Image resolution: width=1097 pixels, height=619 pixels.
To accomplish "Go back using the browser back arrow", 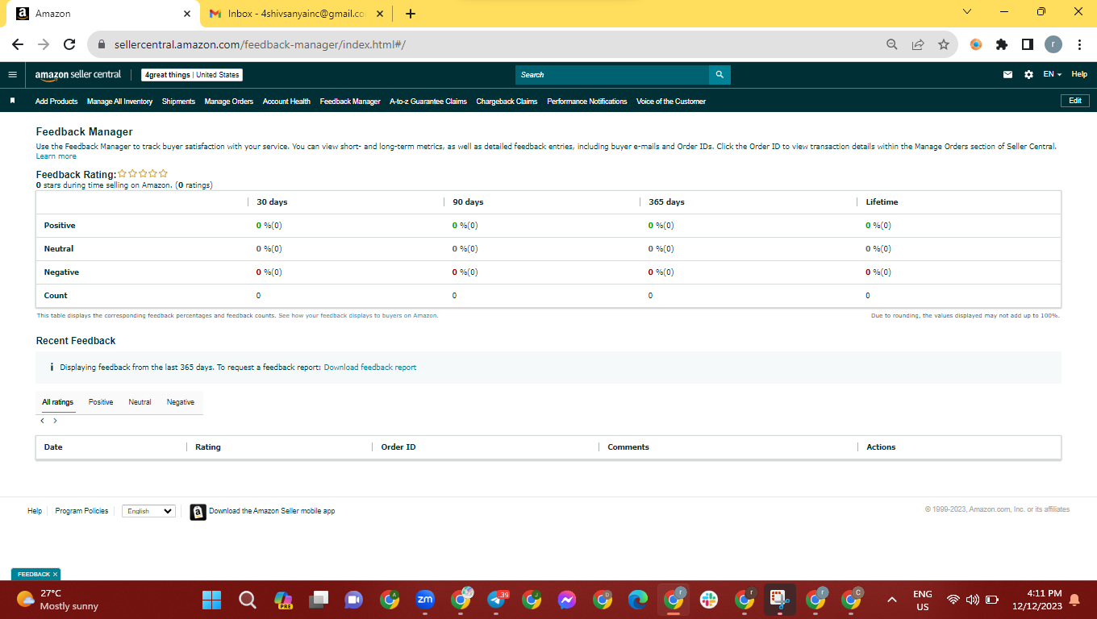I will coord(18,44).
